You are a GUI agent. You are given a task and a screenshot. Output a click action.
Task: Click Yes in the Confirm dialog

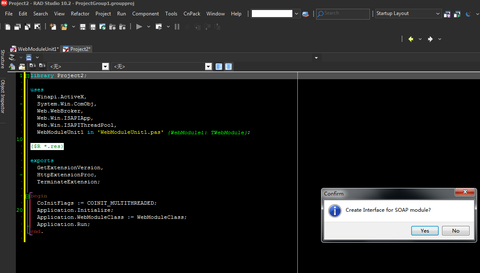click(425, 231)
